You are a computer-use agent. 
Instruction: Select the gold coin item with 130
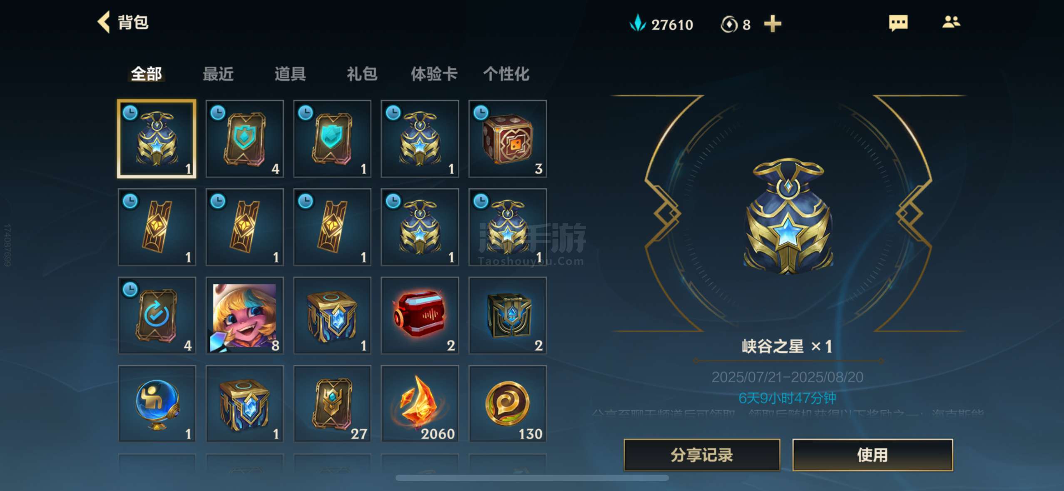pyautogui.click(x=507, y=404)
